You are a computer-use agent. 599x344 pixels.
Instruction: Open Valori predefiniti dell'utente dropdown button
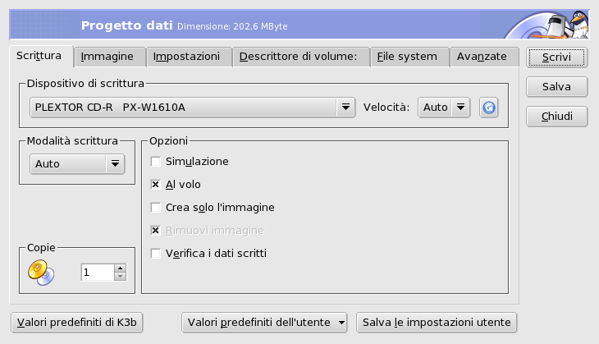click(265, 322)
